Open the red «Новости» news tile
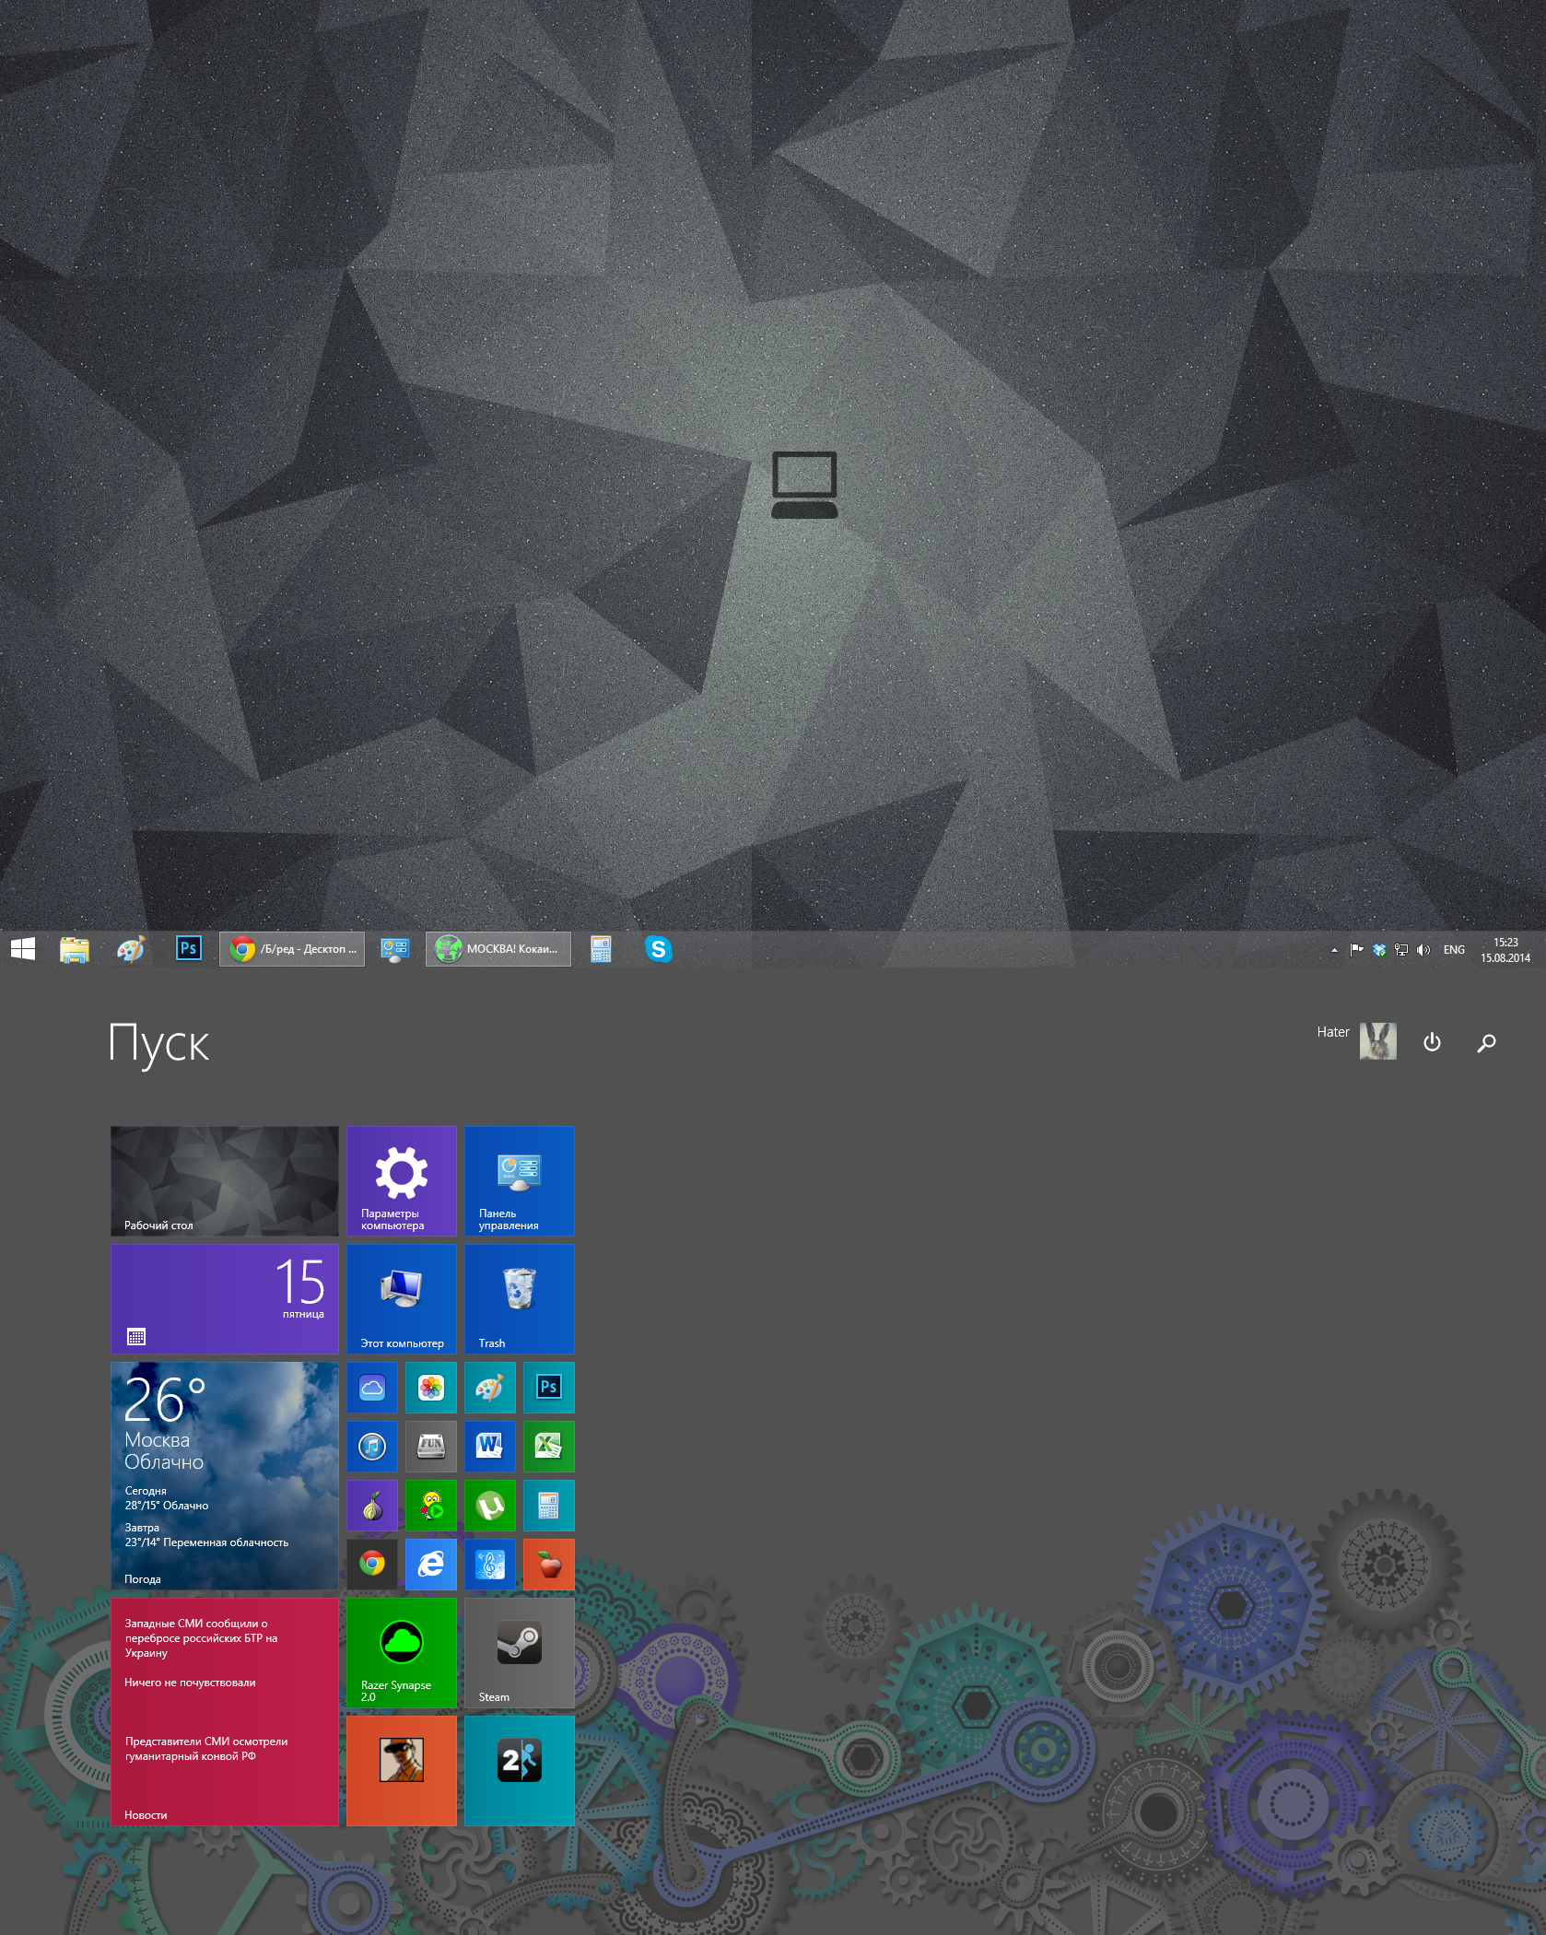1546x1935 pixels. coord(225,1712)
